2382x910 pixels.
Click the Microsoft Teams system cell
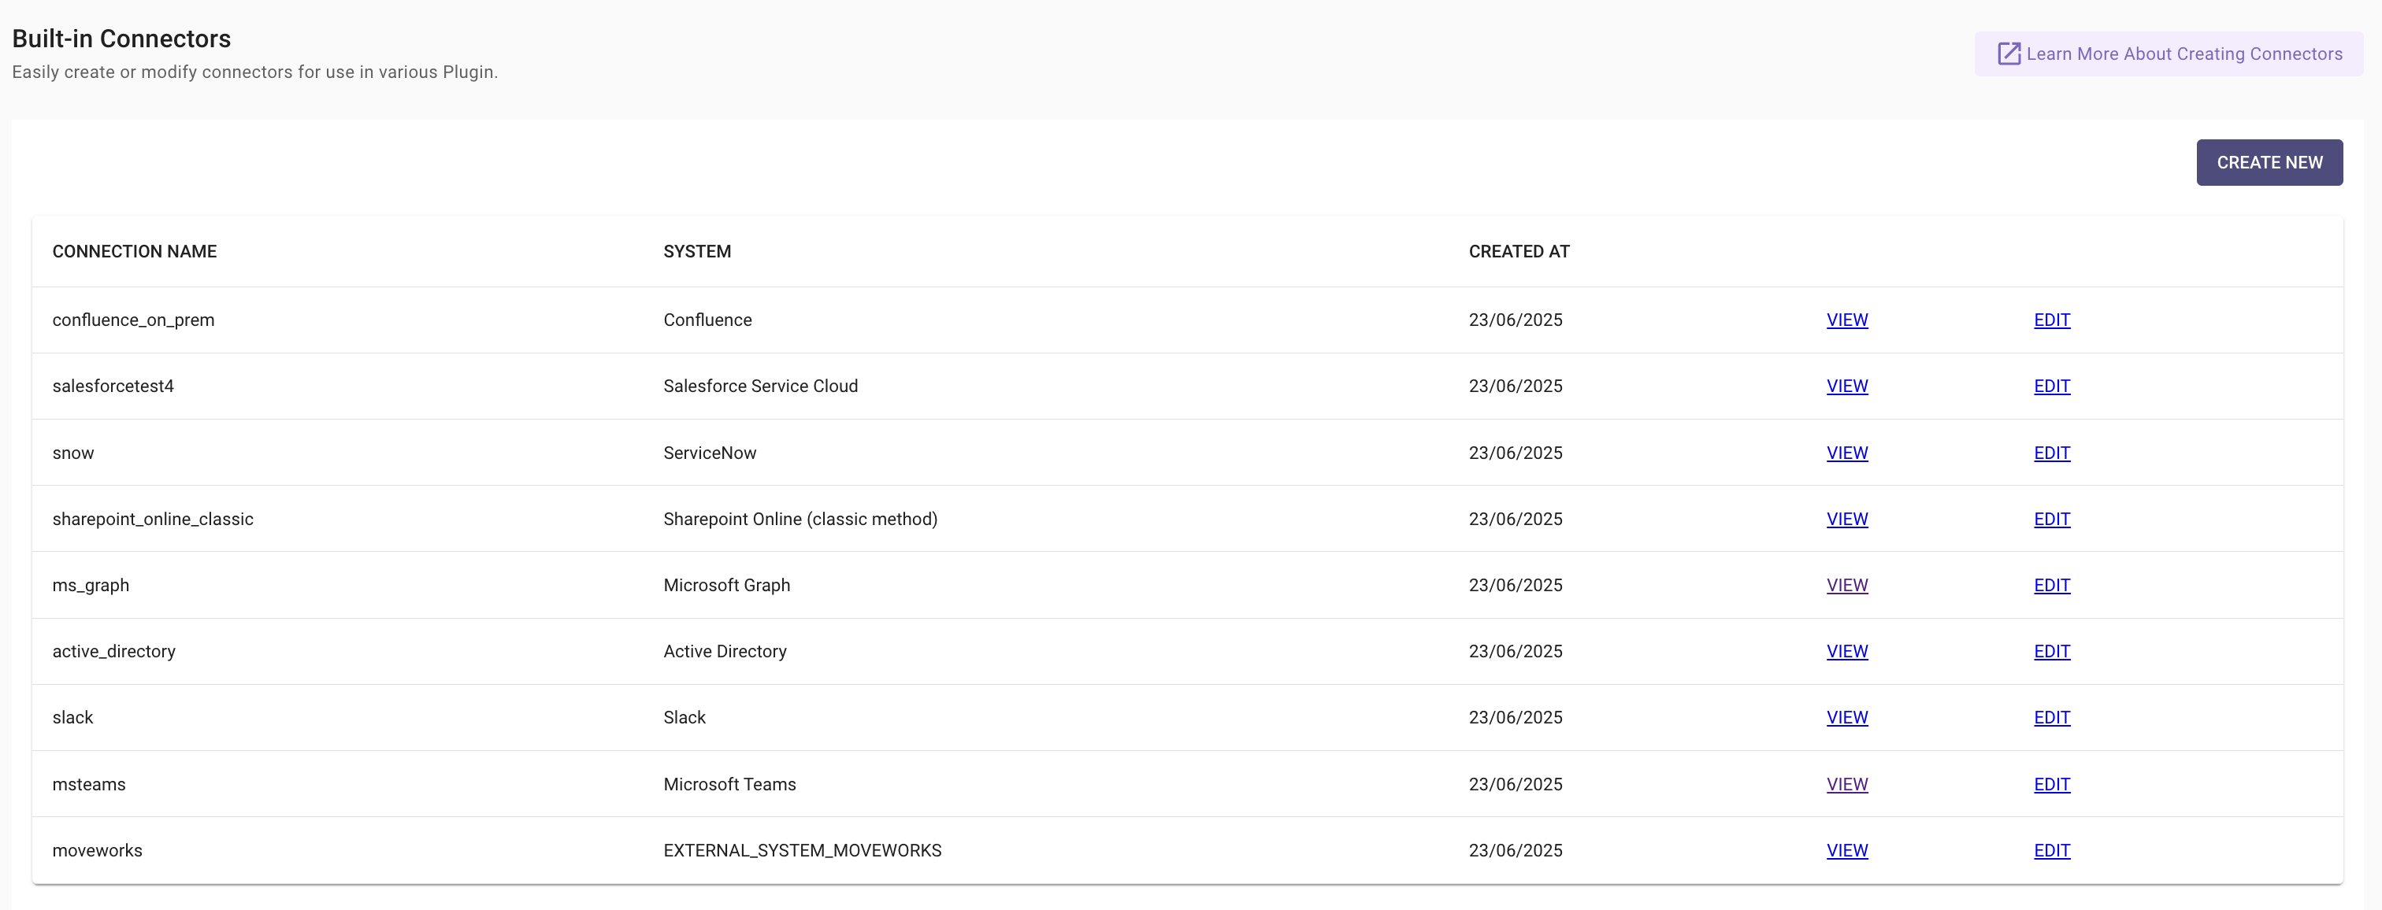coord(729,784)
